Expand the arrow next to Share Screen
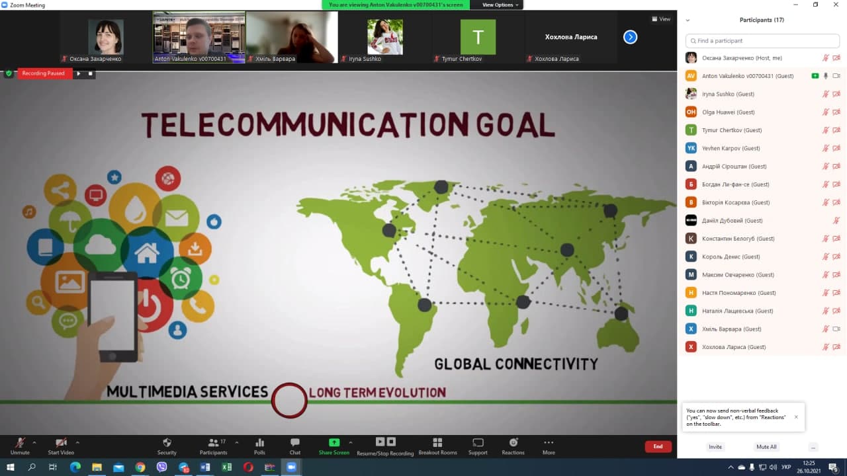The height and width of the screenshot is (476, 847). pyautogui.click(x=351, y=442)
